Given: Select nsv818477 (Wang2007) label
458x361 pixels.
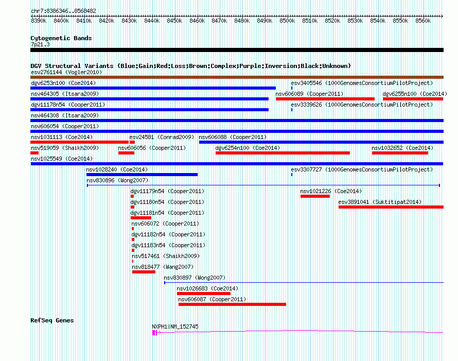Looking at the screenshot, I should click(163, 267).
